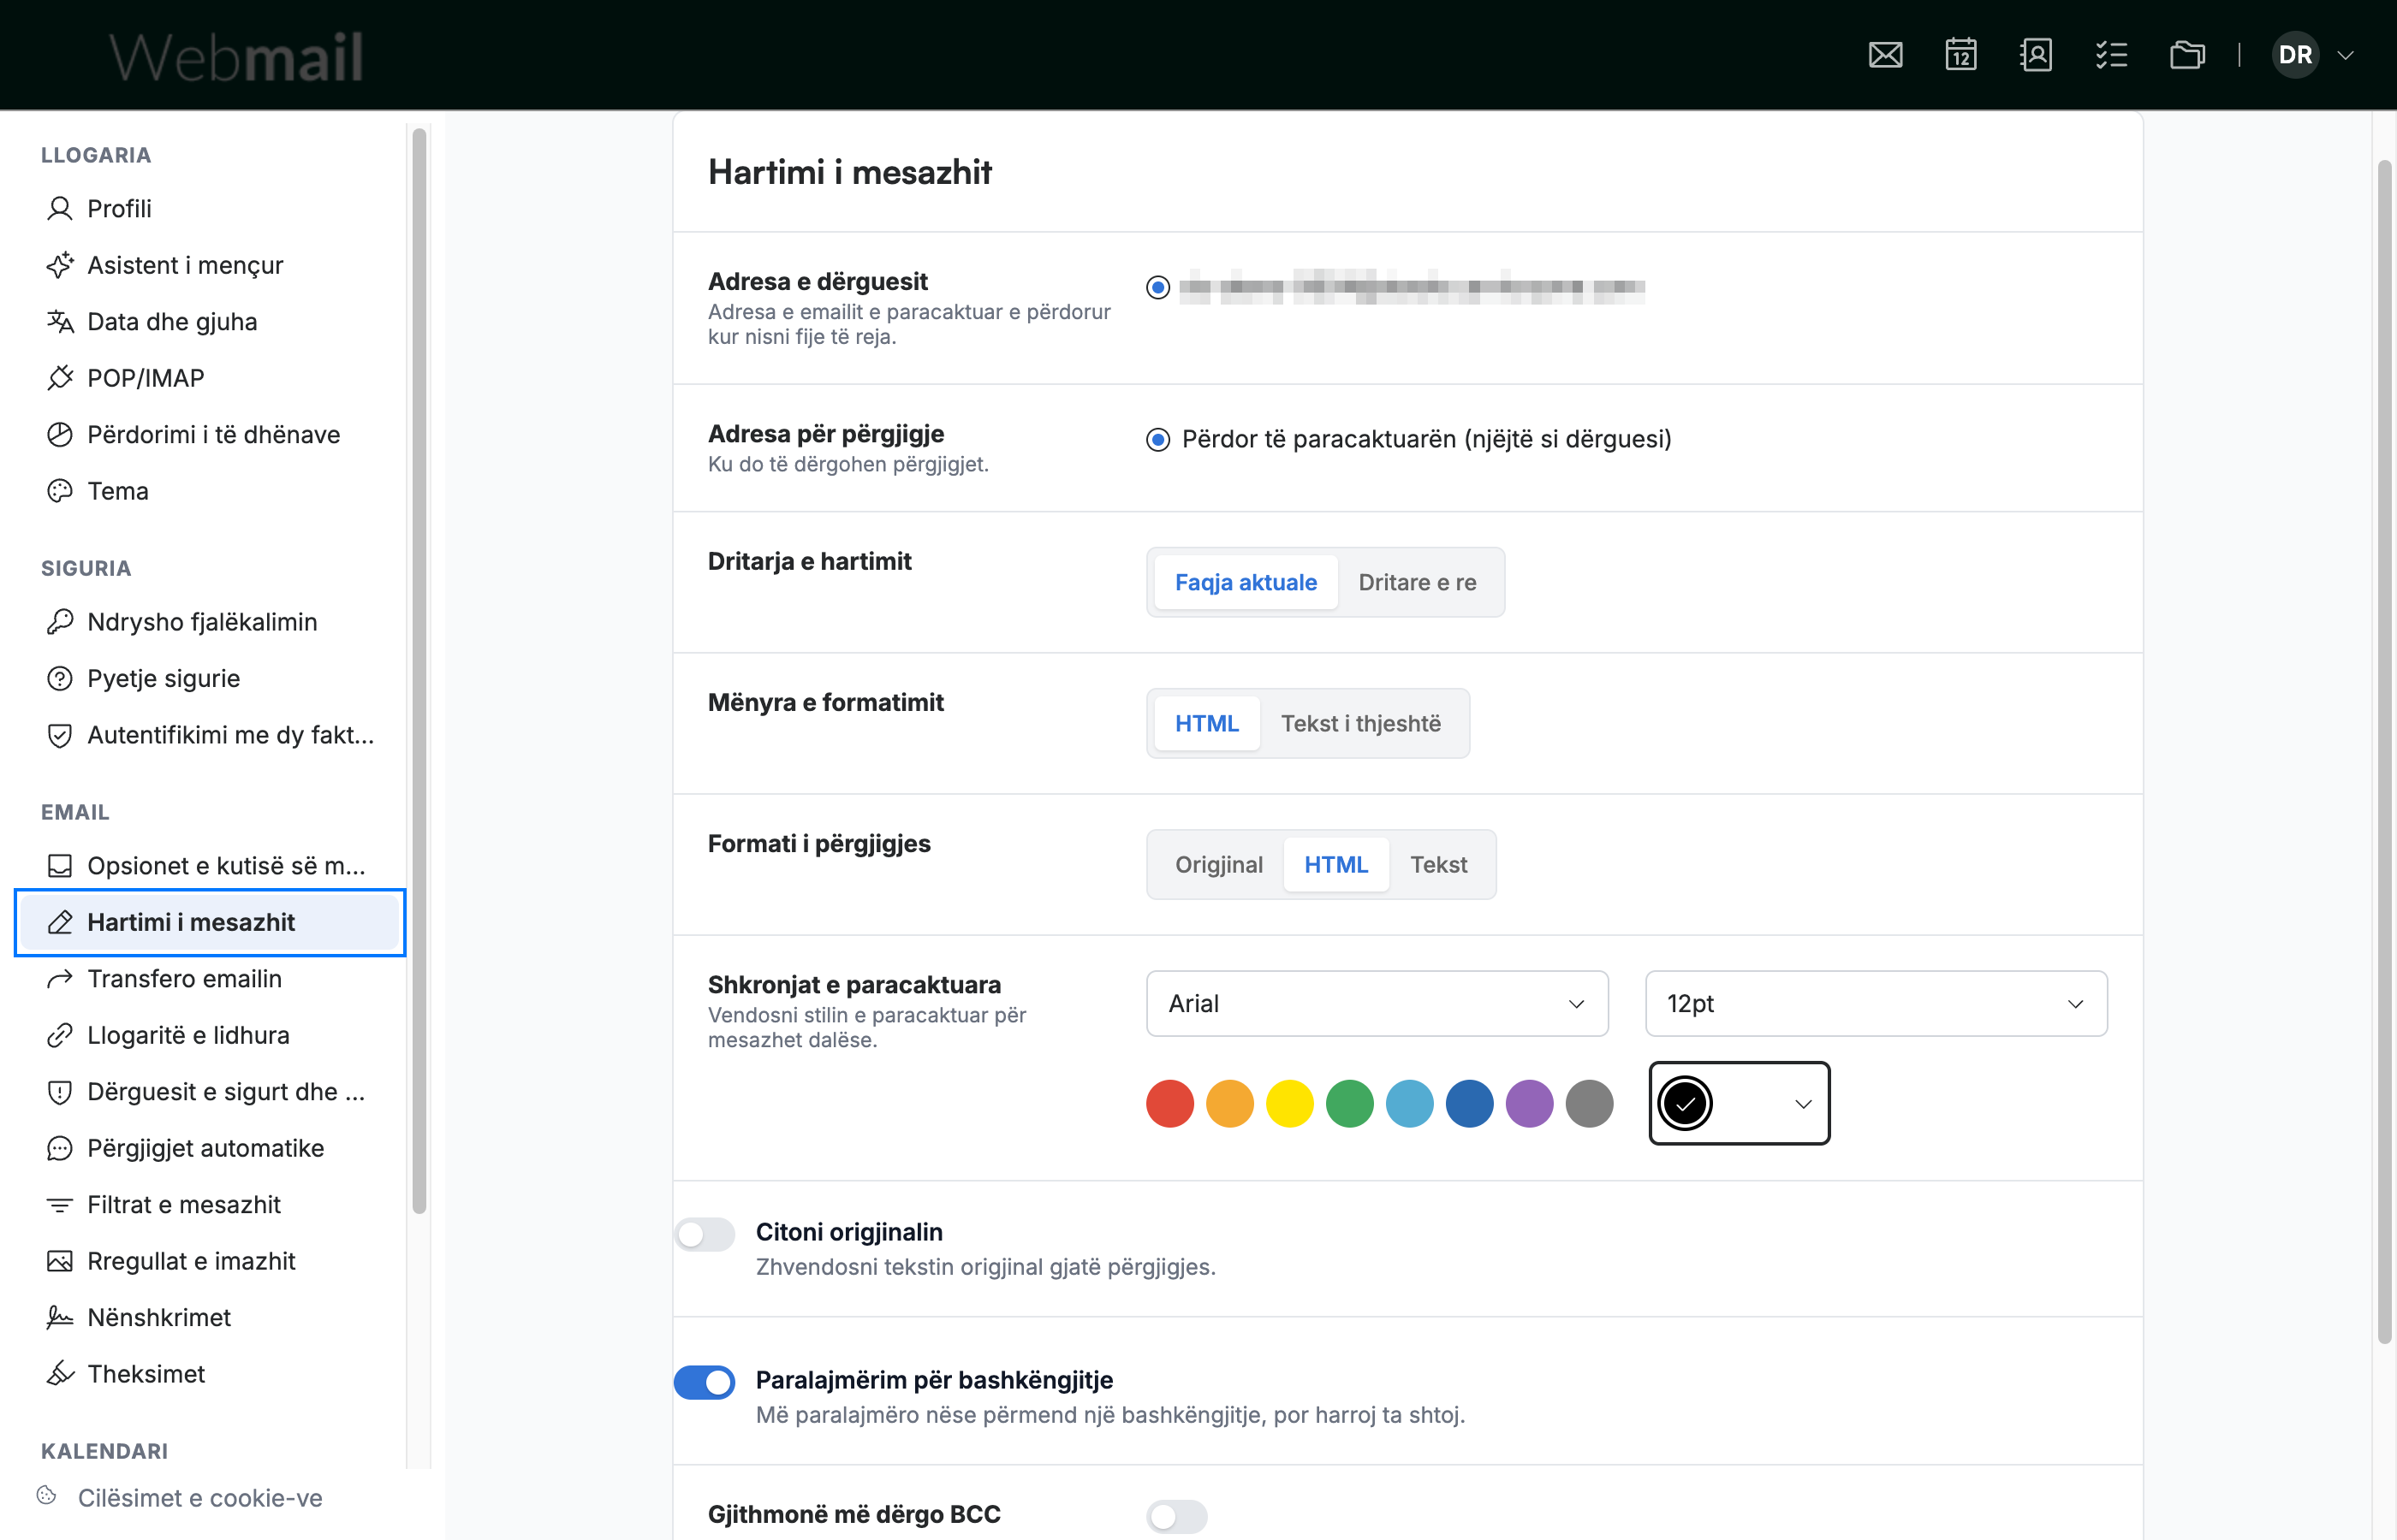Open the Arial font dropdown
2397x1540 pixels.
pyautogui.click(x=1377, y=1003)
